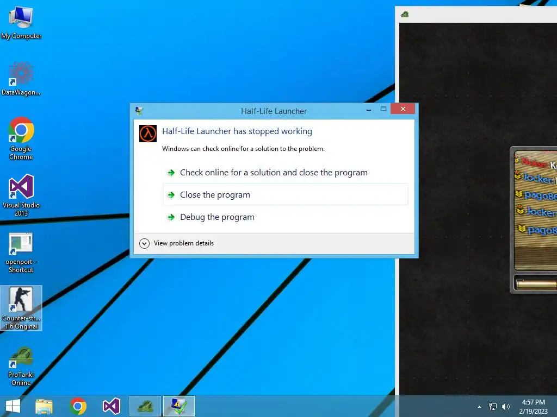The height and width of the screenshot is (417, 557).
Task: Open the DataWagon desktop shortcut
Action: tap(21, 79)
